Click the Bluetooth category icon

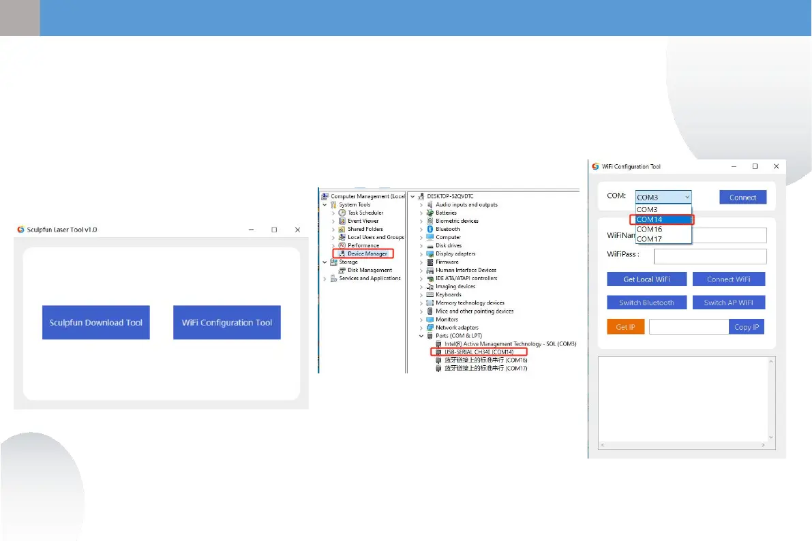point(430,229)
